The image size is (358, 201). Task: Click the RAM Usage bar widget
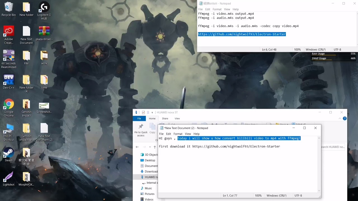pos(333,54)
